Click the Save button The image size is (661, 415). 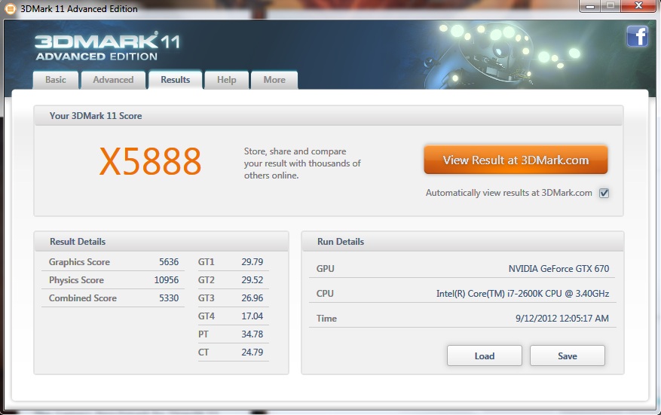coord(568,356)
